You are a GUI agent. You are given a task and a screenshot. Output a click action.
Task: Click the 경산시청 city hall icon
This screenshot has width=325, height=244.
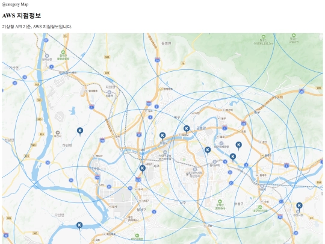[x=298, y=211]
